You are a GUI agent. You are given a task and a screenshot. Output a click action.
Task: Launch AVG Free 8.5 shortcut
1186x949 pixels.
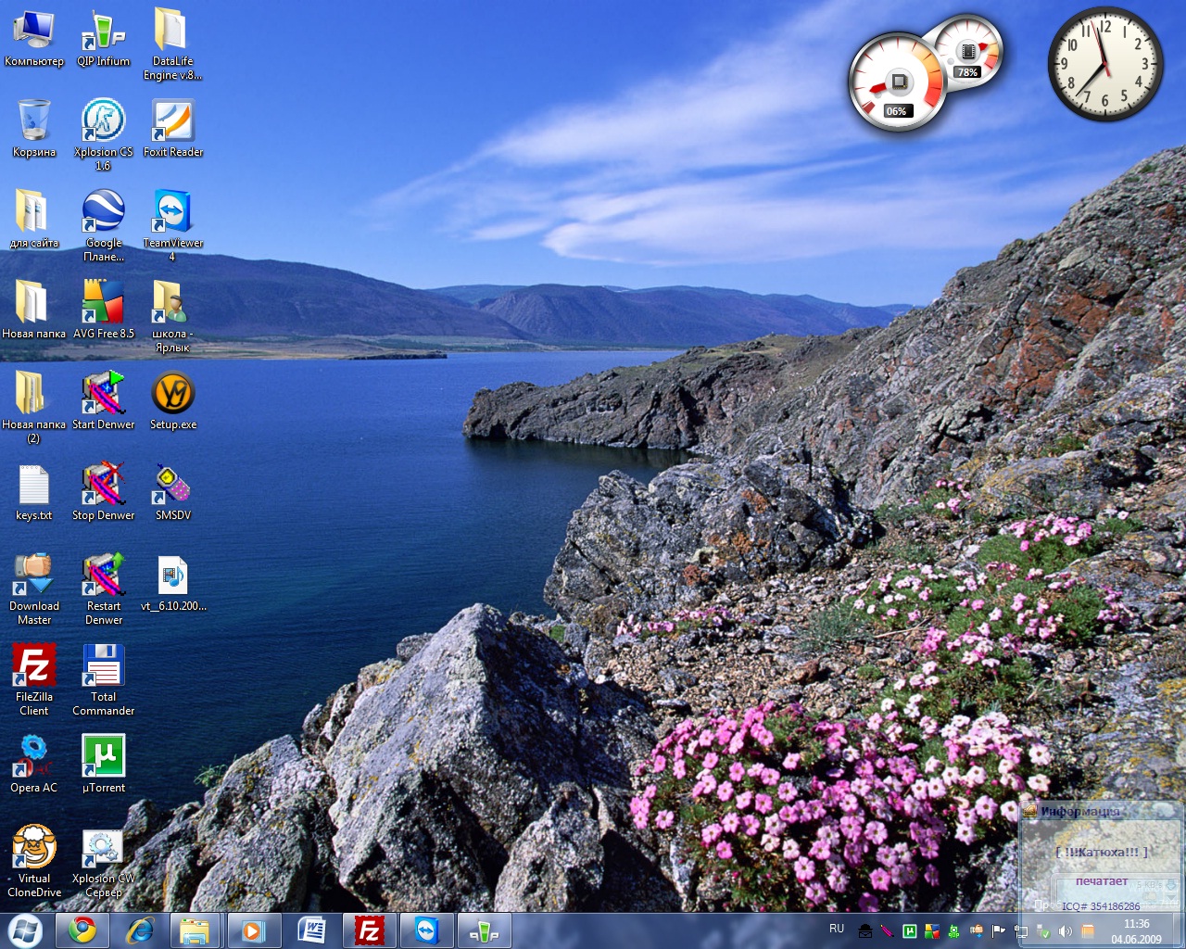[x=104, y=310]
